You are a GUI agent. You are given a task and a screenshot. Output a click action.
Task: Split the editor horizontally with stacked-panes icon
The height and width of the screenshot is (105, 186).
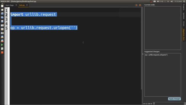(x=2, y=29)
